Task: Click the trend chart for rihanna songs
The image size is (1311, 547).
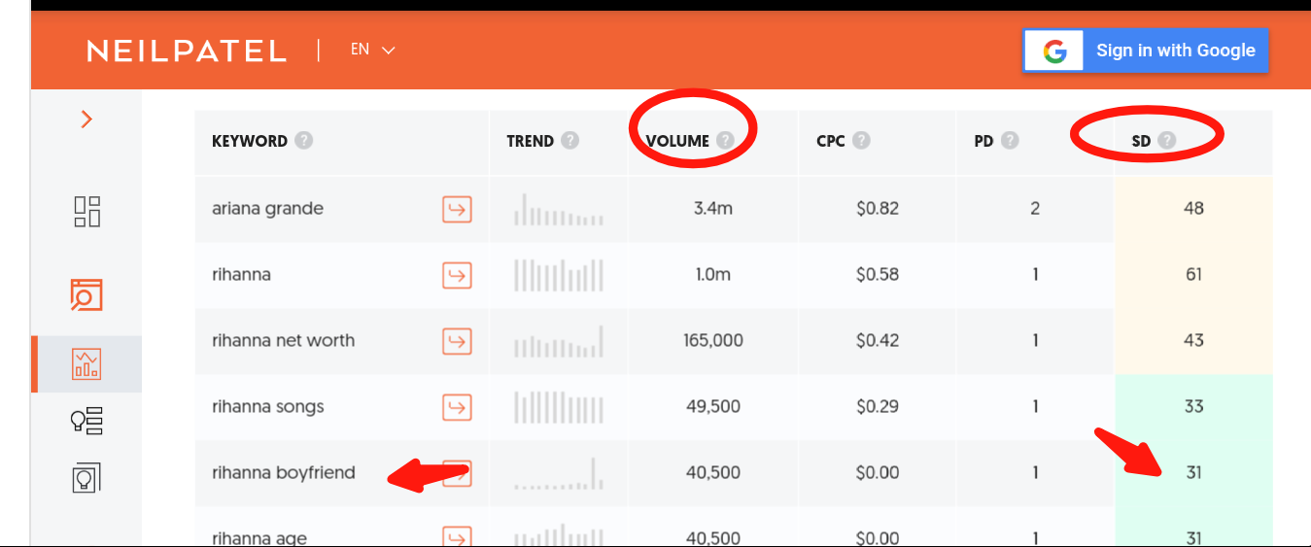Action: [x=559, y=407]
